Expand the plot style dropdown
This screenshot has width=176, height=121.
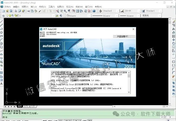click(159, 16)
